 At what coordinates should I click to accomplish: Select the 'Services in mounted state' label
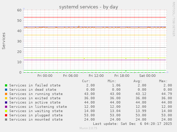(36, 120)
